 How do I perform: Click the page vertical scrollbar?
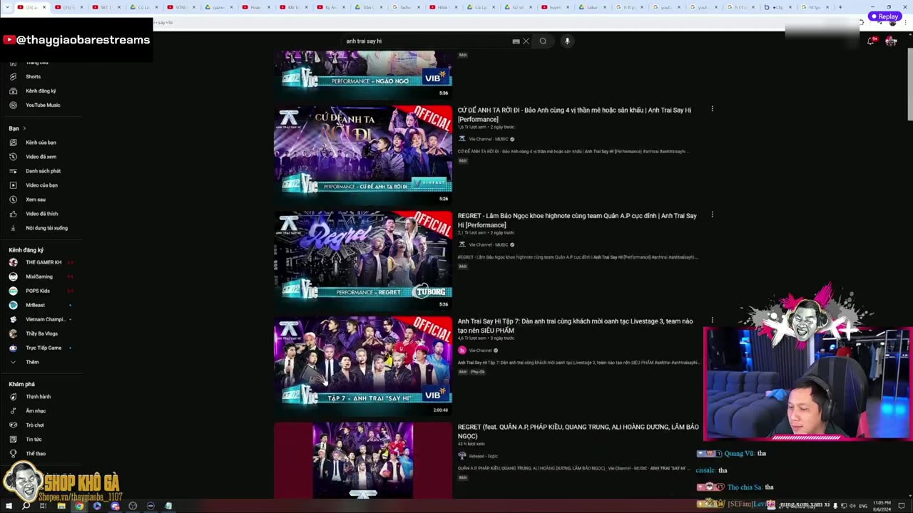pos(909,85)
